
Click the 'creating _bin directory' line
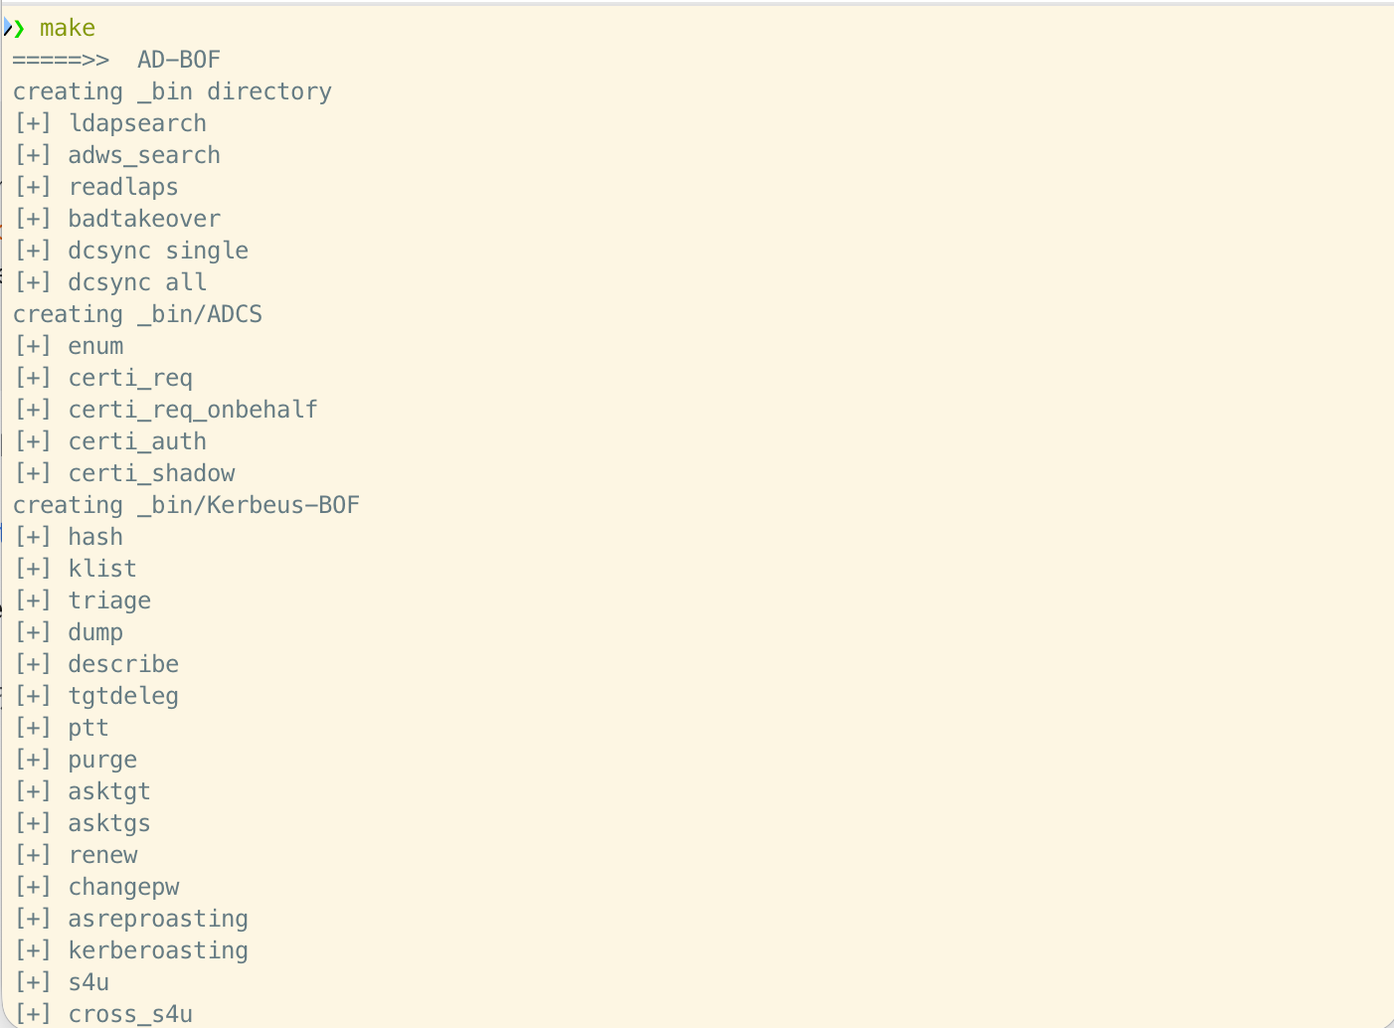[172, 91]
